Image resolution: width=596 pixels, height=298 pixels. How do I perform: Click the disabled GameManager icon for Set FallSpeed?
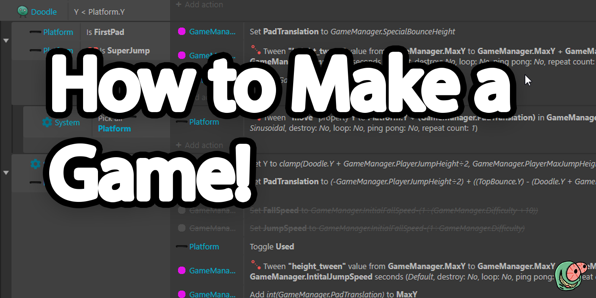coord(182,210)
